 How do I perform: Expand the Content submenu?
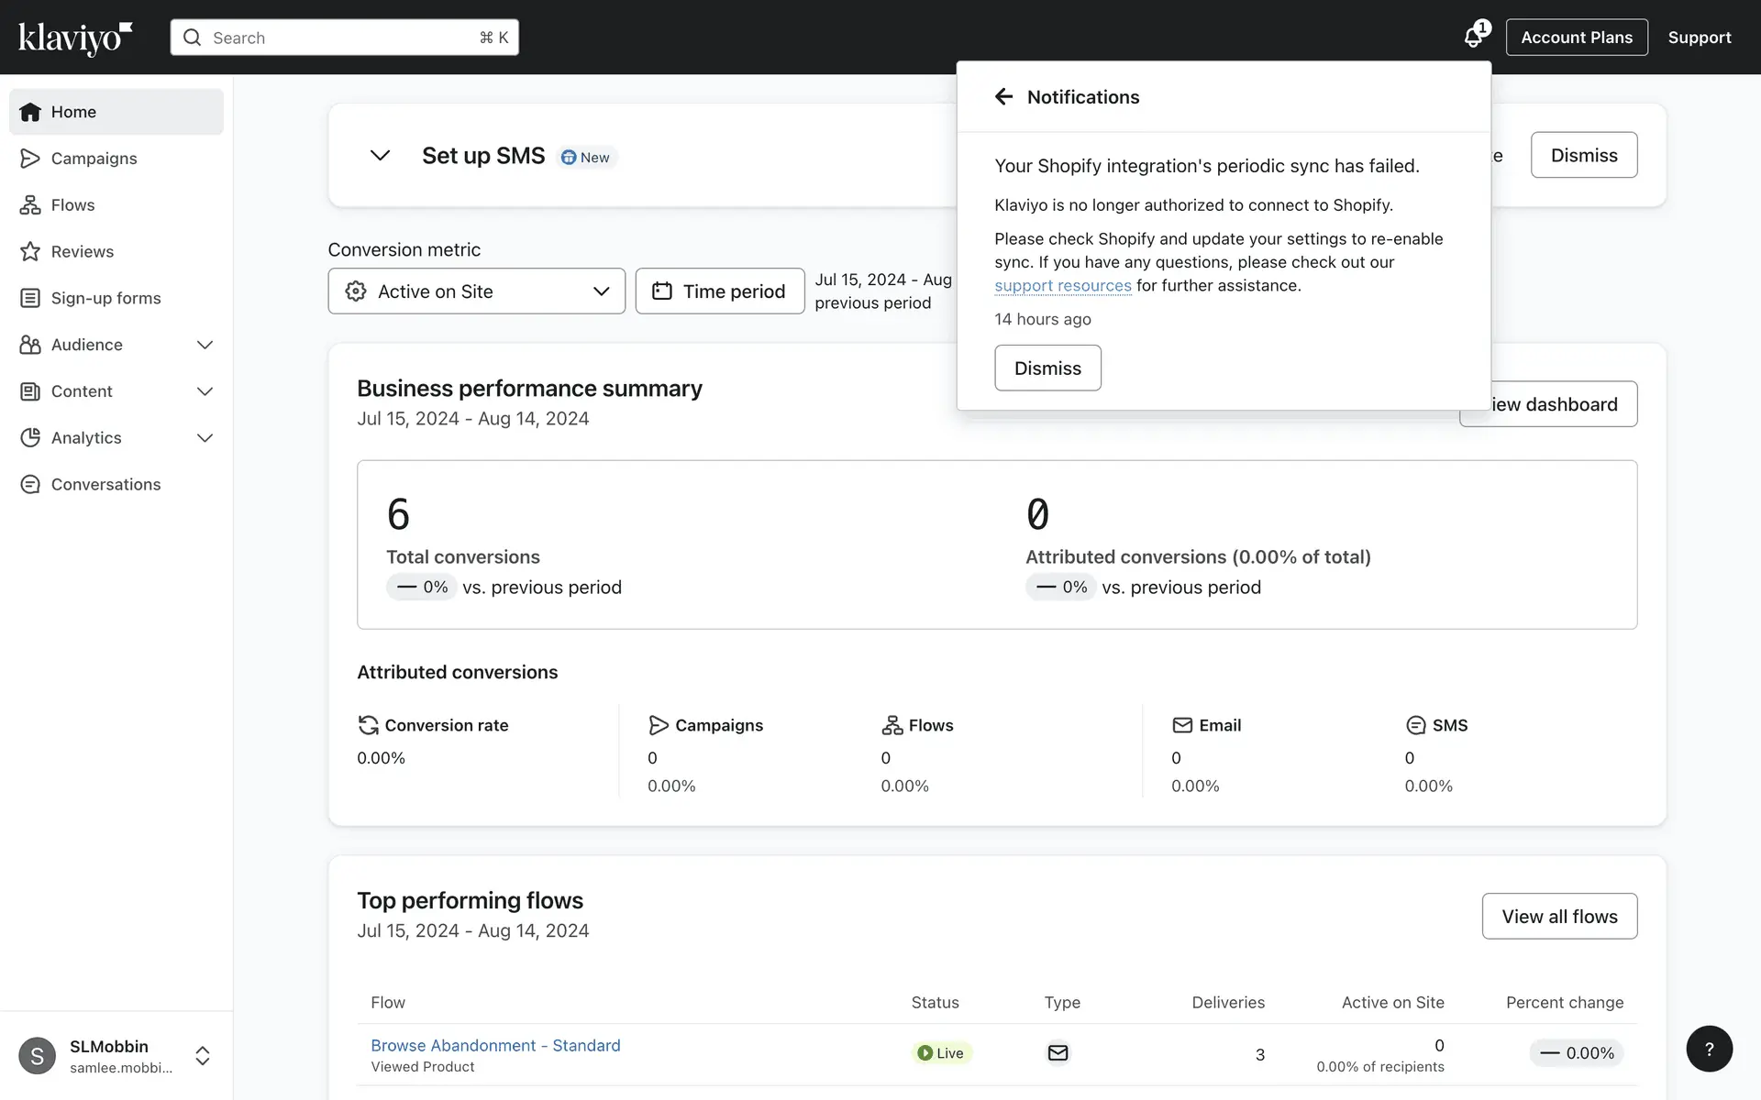click(x=205, y=391)
